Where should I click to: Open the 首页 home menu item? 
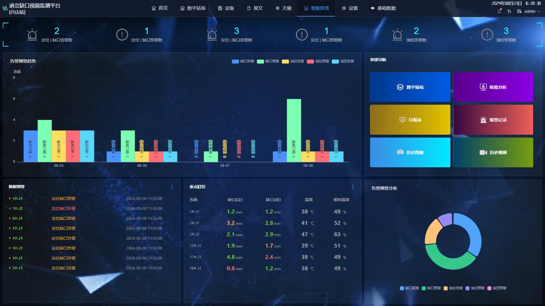[160, 8]
